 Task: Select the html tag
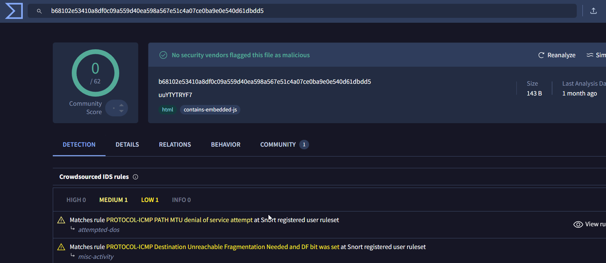[x=167, y=110]
